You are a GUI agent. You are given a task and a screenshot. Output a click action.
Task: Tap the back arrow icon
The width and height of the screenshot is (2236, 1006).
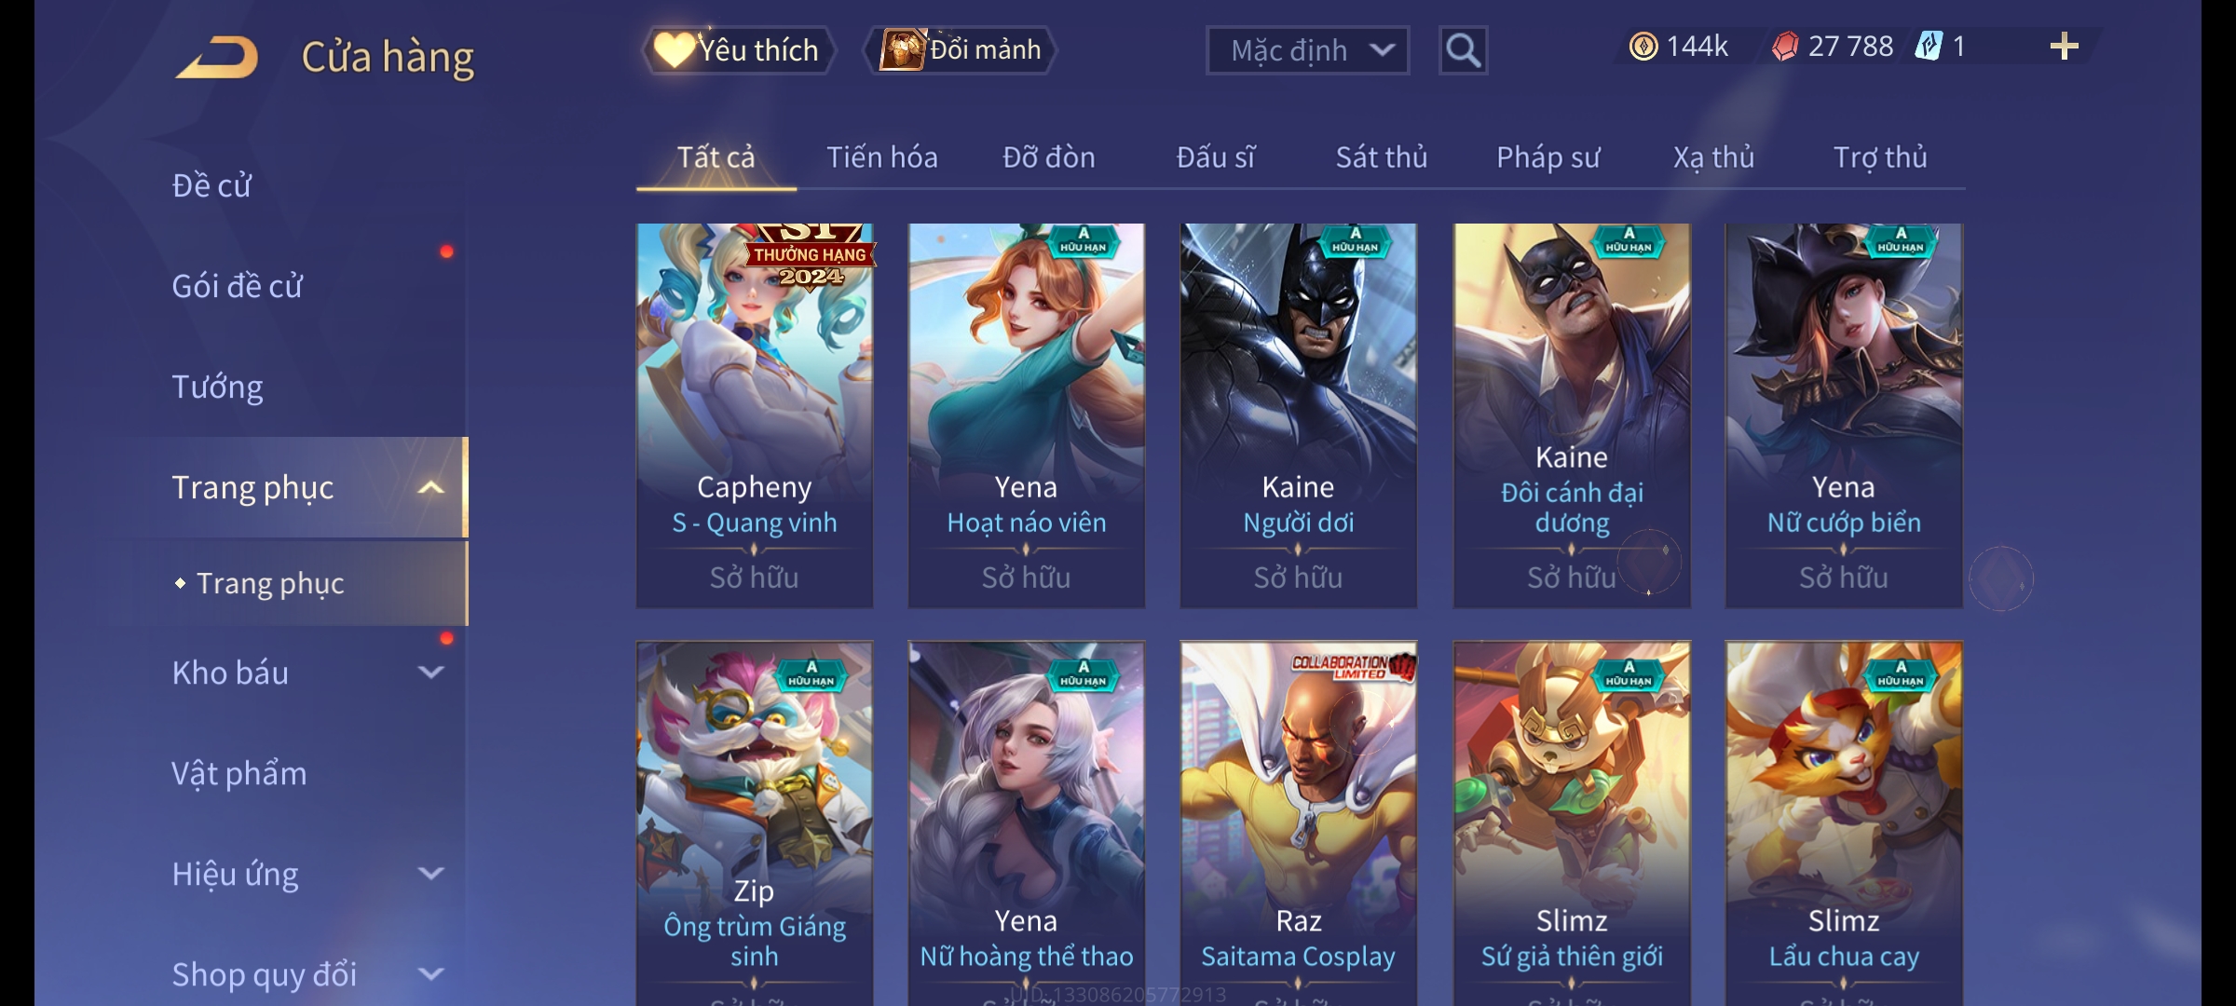click(x=218, y=58)
